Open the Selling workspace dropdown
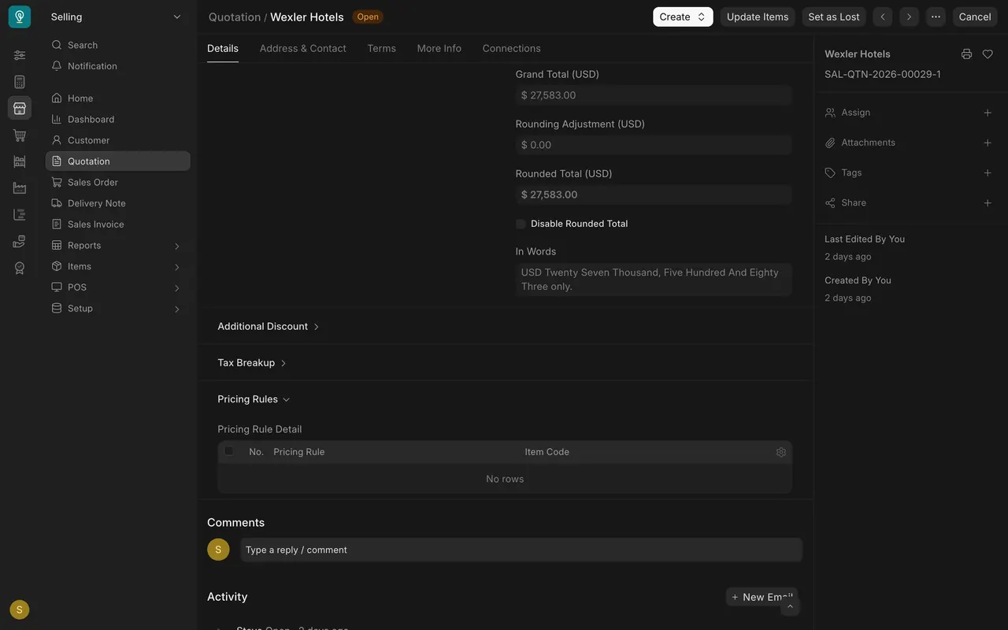This screenshot has width=1008, height=630. pos(116,17)
